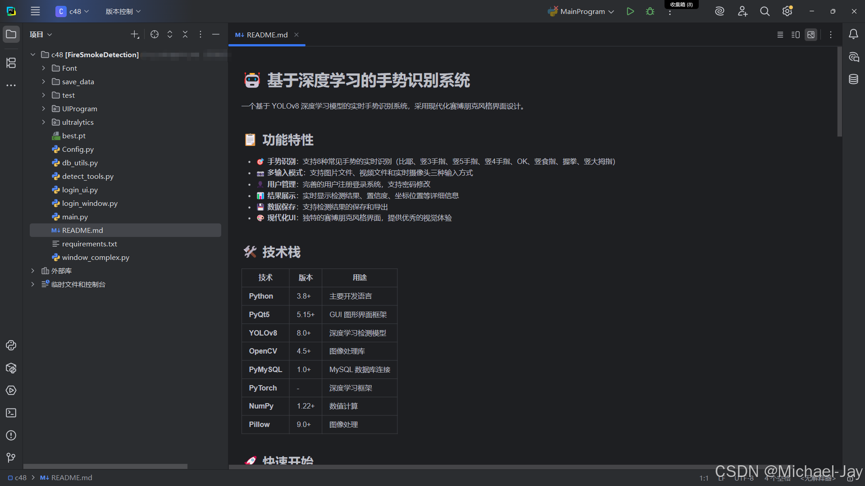This screenshot has height=486, width=865.
Task: Open the Problems tool window
Action: [x=11, y=436]
